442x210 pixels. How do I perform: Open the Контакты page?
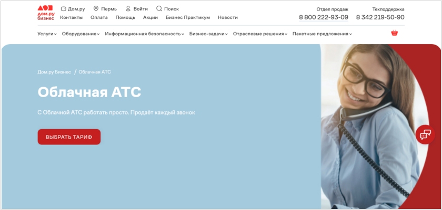(x=72, y=17)
